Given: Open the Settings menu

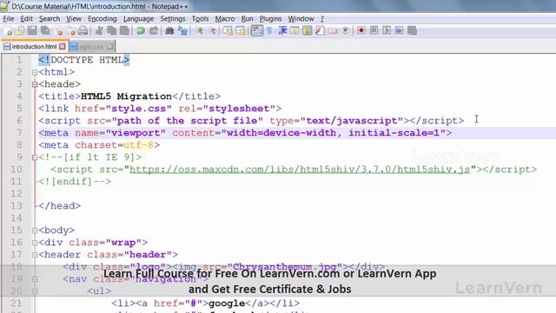Looking at the screenshot, I should (x=173, y=18).
